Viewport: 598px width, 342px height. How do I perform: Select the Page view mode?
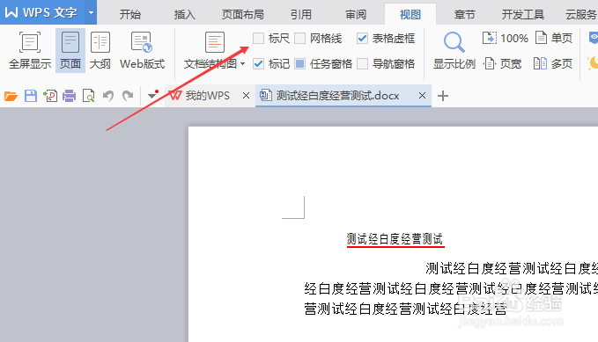(70, 51)
